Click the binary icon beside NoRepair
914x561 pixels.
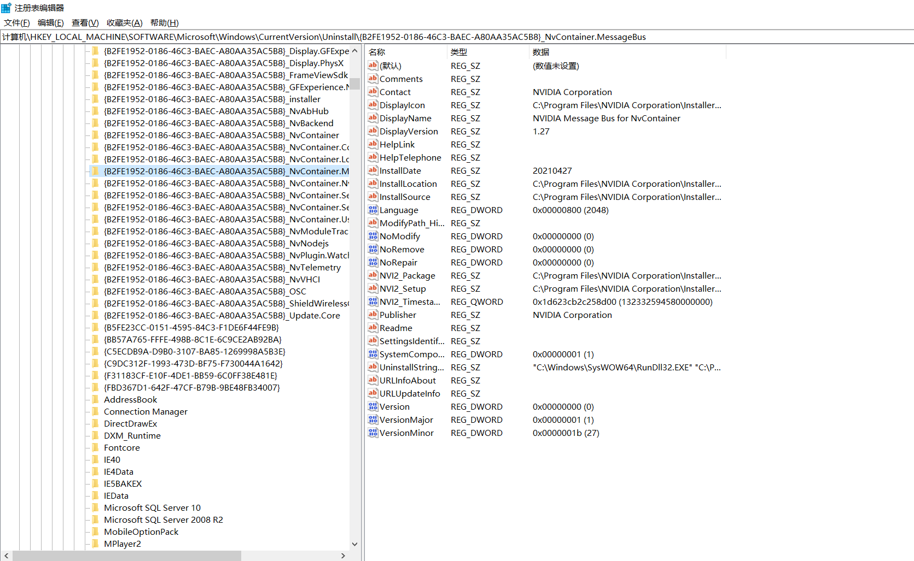[x=373, y=262]
